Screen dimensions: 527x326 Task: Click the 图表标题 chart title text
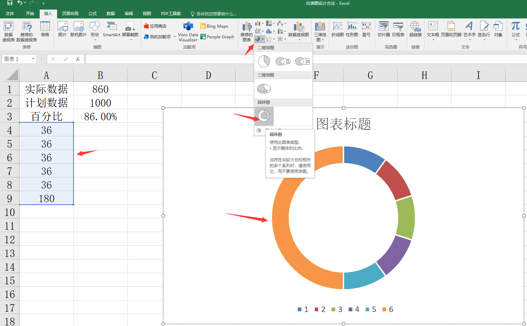tap(343, 124)
